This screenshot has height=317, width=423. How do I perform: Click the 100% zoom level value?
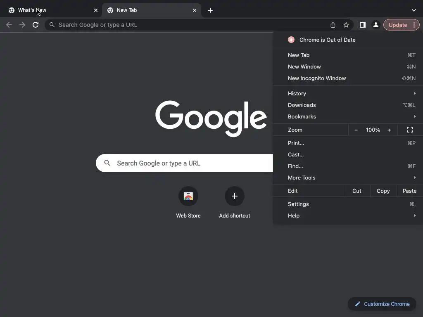click(x=373, y=130)
